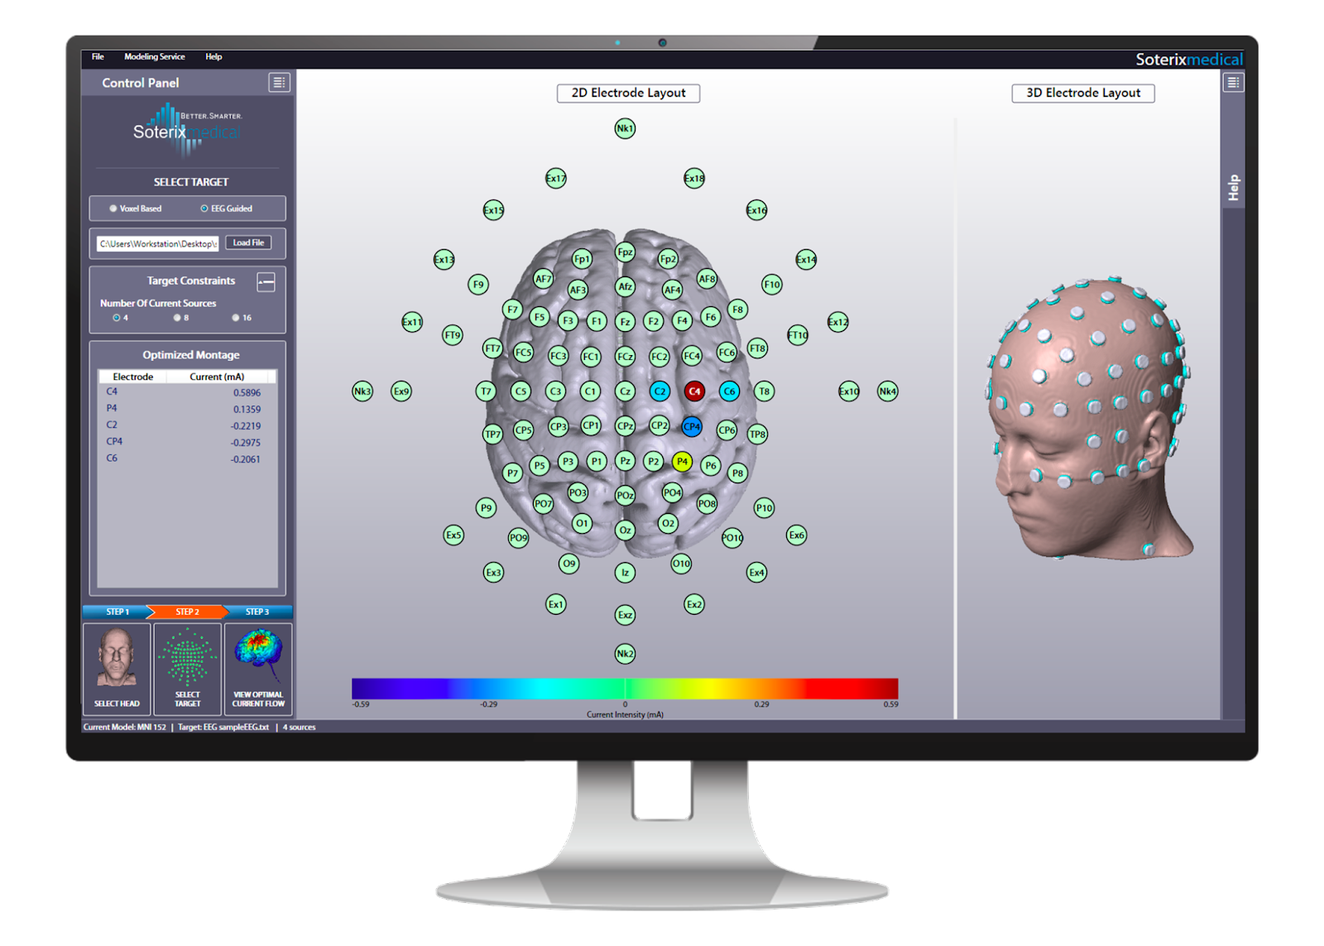Click the green center of intensity colorbar
Viewport: 1324px width, 946px height.
click(626, 689)
